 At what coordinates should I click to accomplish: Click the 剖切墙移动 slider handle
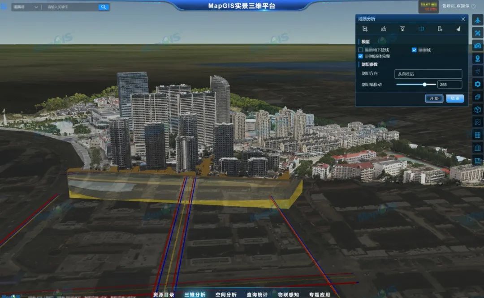425,84
